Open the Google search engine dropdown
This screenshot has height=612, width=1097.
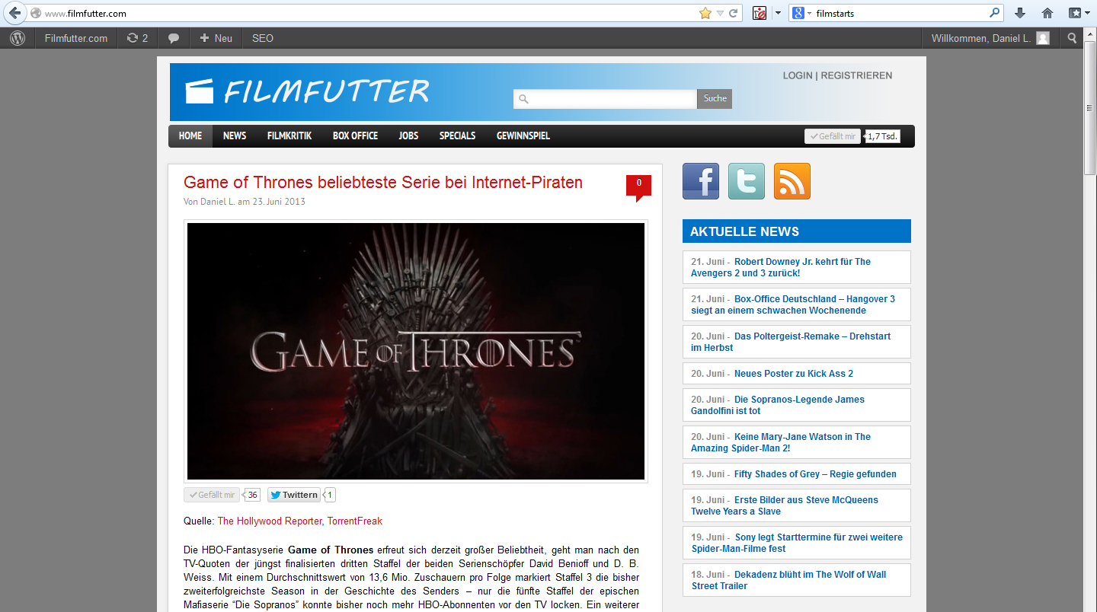pos(801,13)
